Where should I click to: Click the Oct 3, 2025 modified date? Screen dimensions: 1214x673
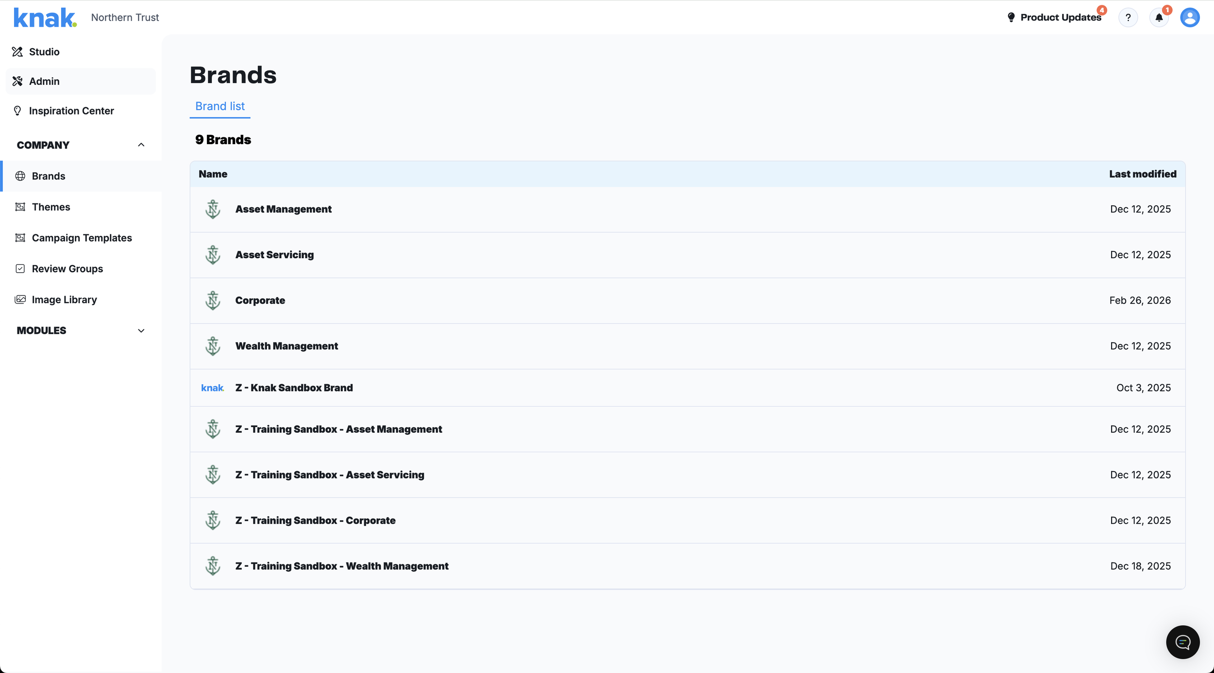click(1143, 388)
